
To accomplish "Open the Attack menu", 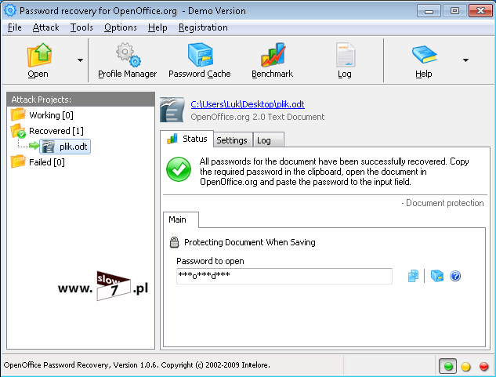I will [46, 27].
